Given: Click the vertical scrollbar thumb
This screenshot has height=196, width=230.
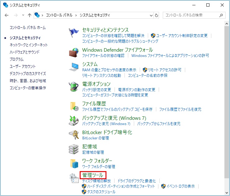Looking at the screenshot, I should tap(227, 102).
